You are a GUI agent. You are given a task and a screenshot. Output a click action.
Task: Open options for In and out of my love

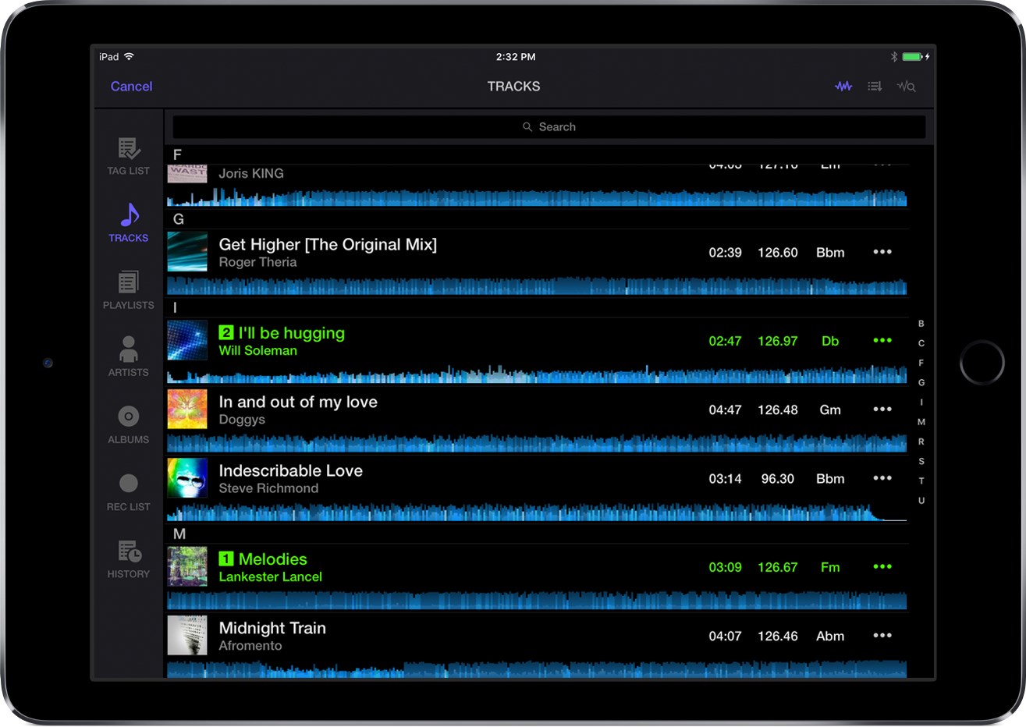coord(882,409)
